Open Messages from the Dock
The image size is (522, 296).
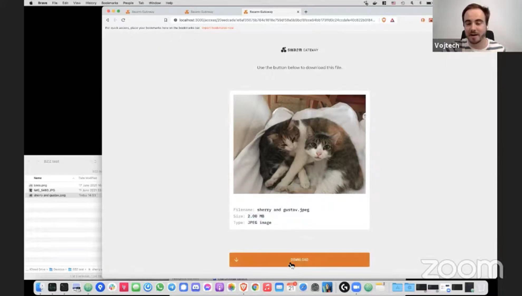tap(136, 287)
